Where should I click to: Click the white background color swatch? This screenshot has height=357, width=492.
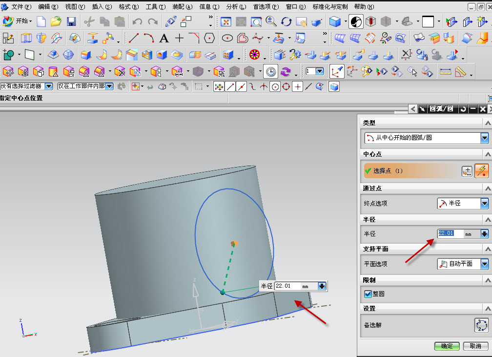428,21
